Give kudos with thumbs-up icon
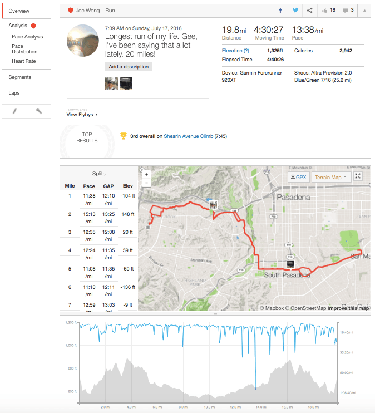Viewport: 375px width, 413px height. click(x=329, y=10)
